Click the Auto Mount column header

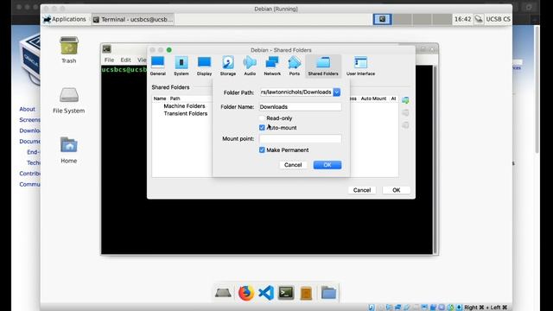click(x=373, y=98)
